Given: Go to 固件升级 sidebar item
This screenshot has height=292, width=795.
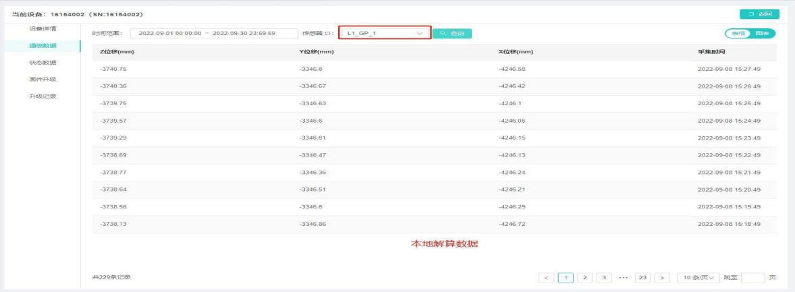Looking at the screenshot, I should click(x=47, y=79).
